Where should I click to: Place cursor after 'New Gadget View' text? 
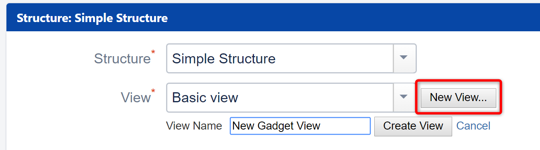point(321,126)
